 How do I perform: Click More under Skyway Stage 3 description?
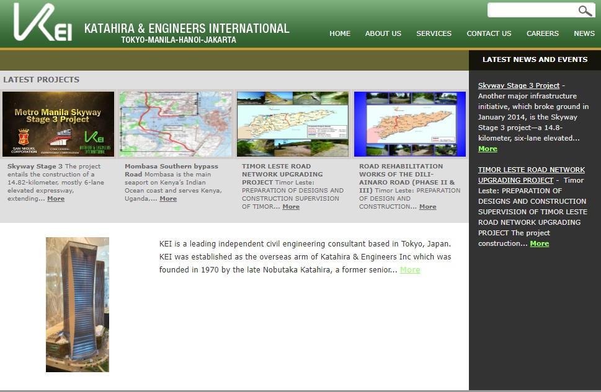[55, 198]
